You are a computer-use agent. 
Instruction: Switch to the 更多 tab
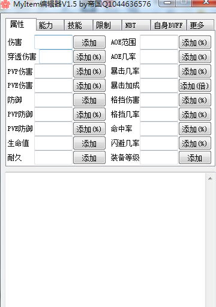tap(200, 25)
